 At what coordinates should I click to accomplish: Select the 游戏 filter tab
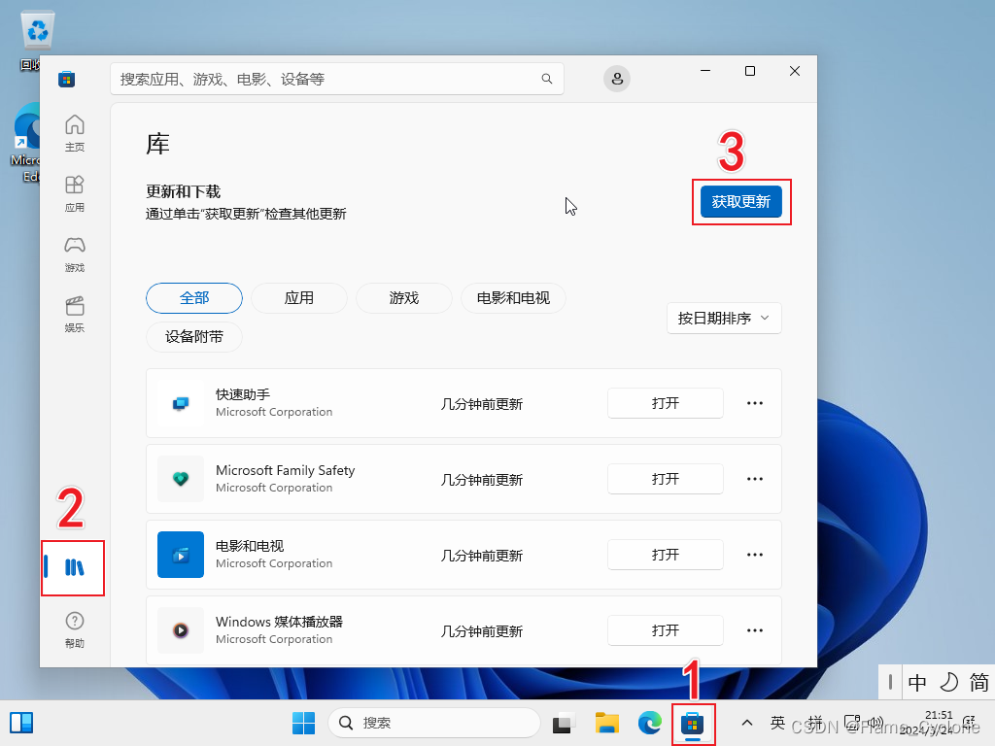click(x=404, y=298)
